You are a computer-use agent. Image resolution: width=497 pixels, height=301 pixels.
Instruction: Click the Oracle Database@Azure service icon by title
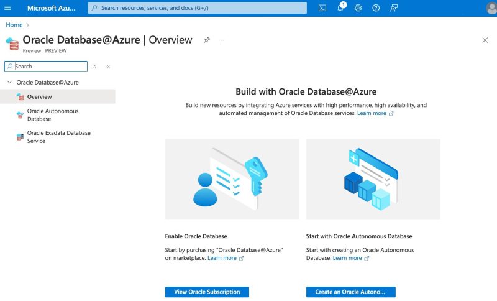coord(12,44)
